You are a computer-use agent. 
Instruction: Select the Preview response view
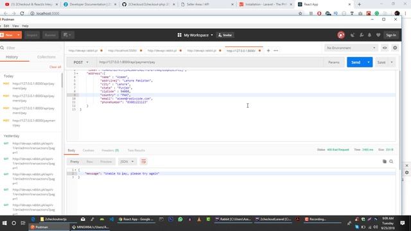tap(106, 162)
